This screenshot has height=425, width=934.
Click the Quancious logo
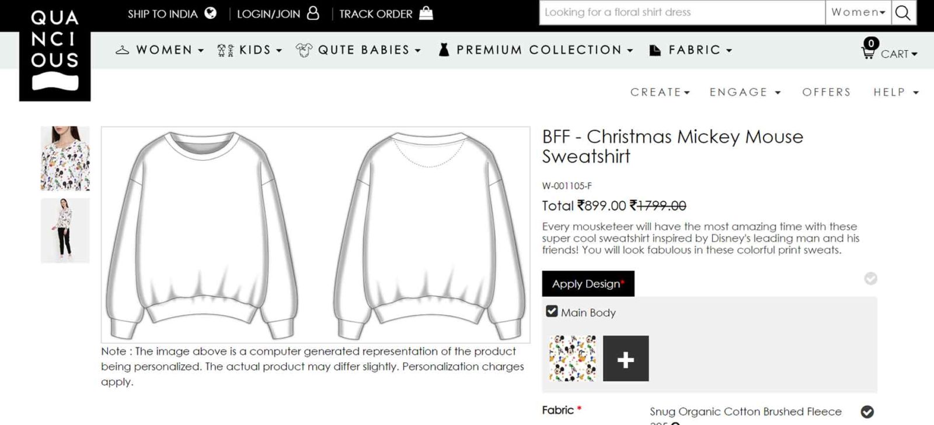pyautogui.click(x=55, y=51)
